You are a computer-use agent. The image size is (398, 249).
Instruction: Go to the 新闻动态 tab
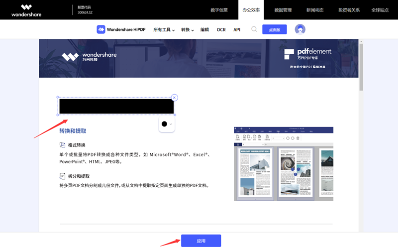pyautogui.click(x=315, y=10)
